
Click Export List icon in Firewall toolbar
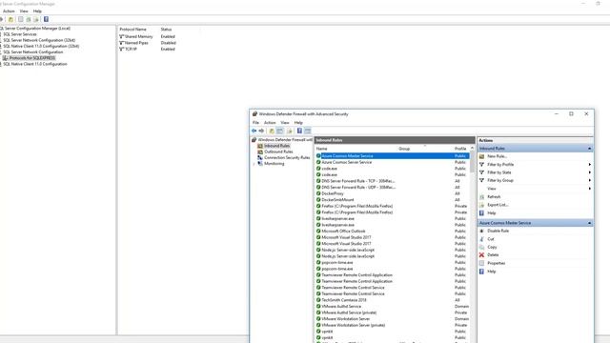point(290,131)
